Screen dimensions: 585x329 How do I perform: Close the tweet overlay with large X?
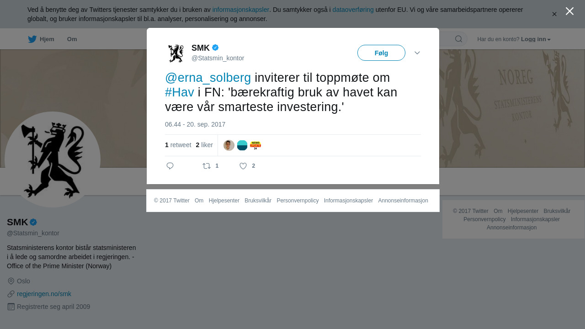point(569,11)
